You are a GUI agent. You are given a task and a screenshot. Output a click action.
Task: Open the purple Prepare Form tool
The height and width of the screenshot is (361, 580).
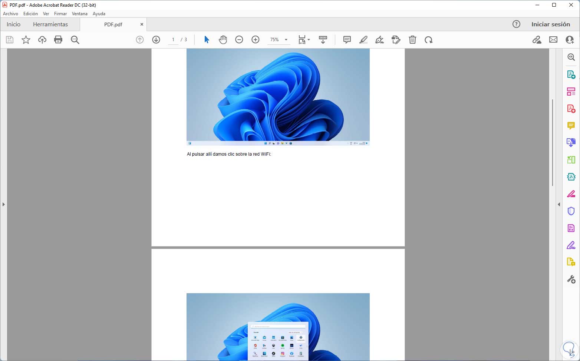pyautogui.click(x=571, y=228)
